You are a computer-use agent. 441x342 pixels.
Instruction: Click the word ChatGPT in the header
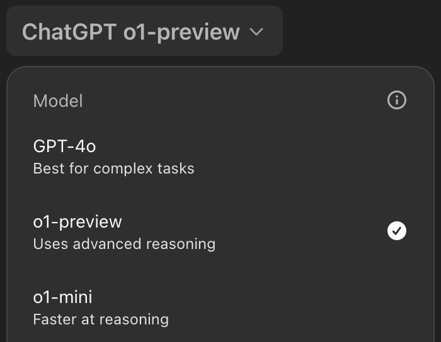pyautogui.click(x=69, y=31)
